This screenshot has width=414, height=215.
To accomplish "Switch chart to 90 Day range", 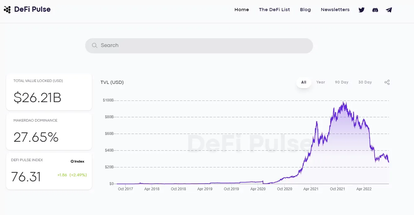I will (x=342, y=82).
